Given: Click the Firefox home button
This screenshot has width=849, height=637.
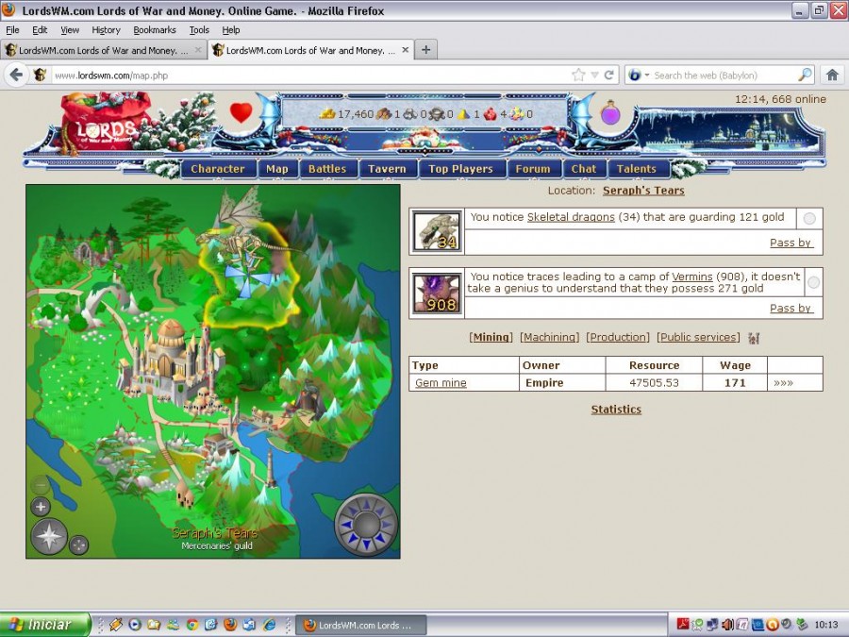Looking at the screenshot, I should (x=832, y=75).
